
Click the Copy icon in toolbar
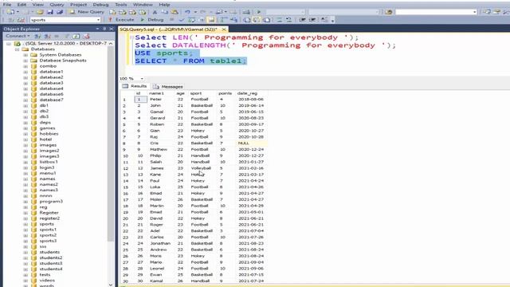pyautogui.click(x=165, y=12)
